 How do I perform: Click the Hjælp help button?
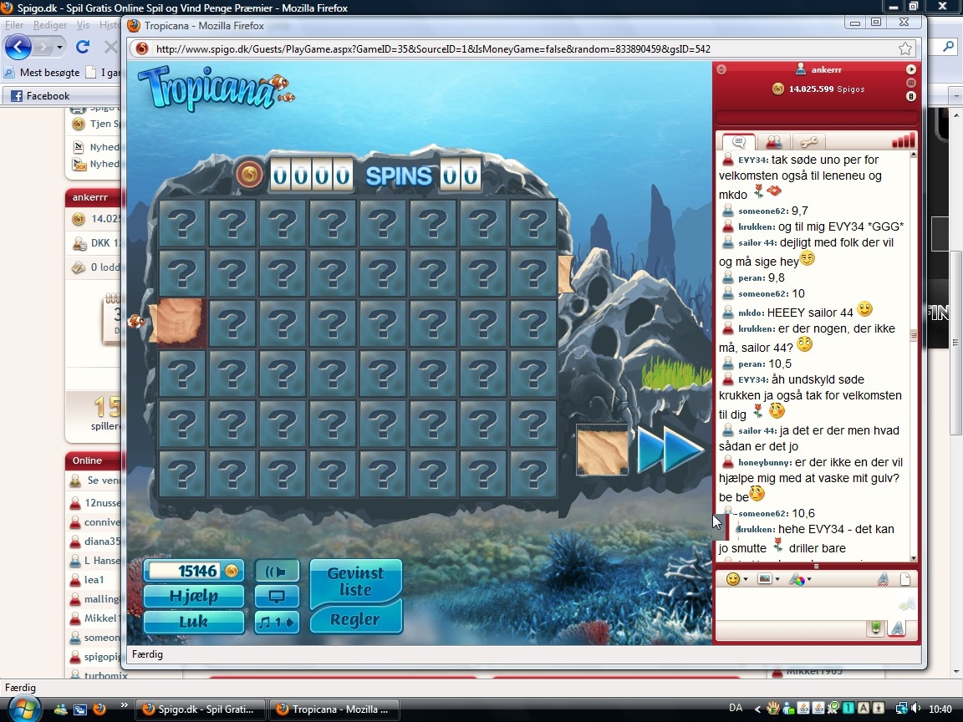[x=194, y=597]
